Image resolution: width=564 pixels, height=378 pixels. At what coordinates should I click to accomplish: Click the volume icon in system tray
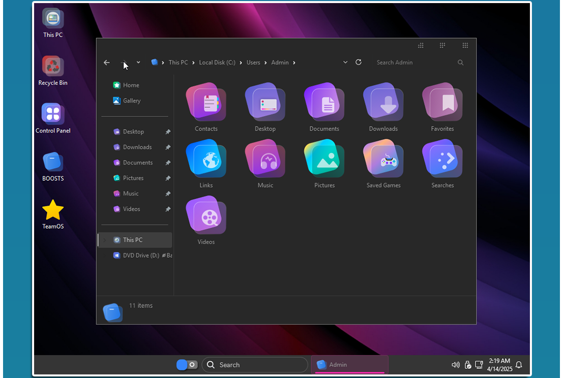(x=455, y=365)
